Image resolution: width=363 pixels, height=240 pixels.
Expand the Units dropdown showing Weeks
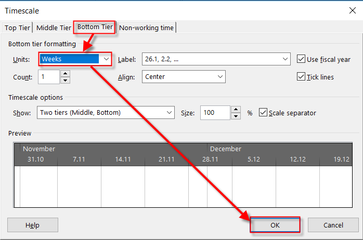106,59
